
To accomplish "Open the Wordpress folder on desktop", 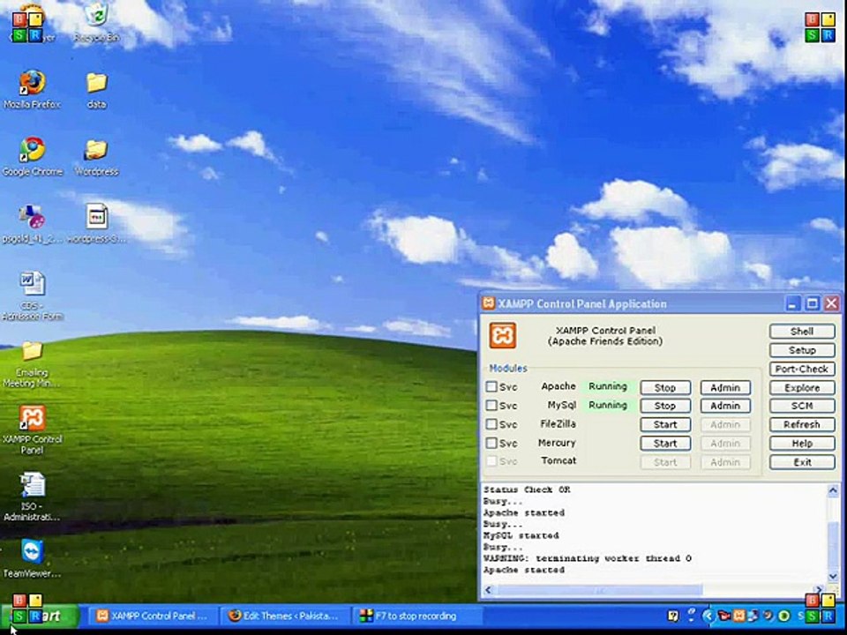I will coord(96,157).
